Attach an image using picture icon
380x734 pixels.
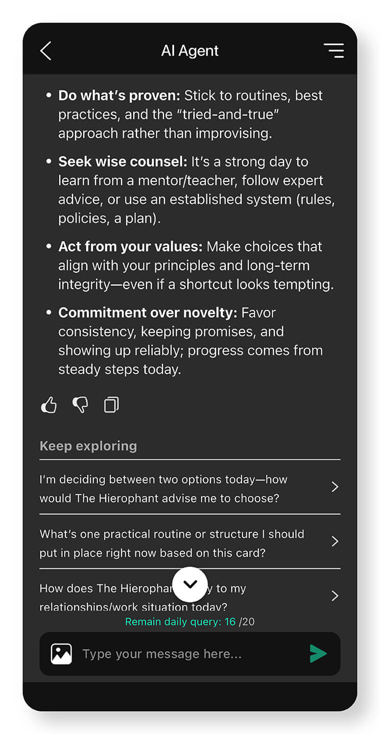(x=61, y=654)
